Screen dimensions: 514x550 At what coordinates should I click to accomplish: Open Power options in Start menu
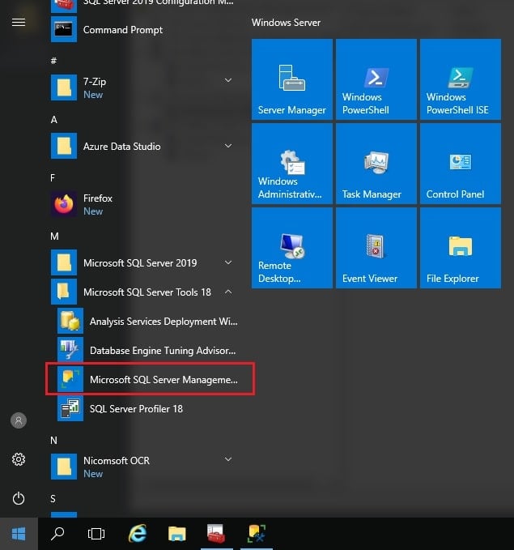19,498
